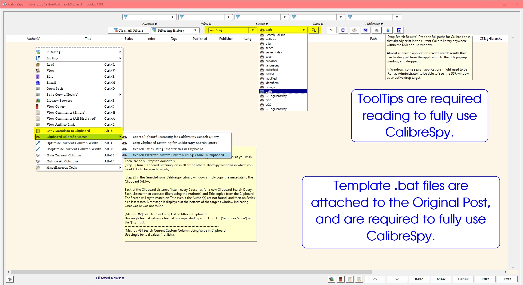523x285 pixels.
Task: Click the blue crossed-arrows shuffle toolbar icon
Action: (366, 30)
